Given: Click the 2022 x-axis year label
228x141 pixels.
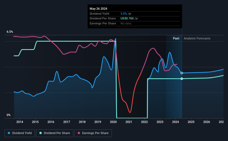Looking at the screenshot, I should 144,122.
